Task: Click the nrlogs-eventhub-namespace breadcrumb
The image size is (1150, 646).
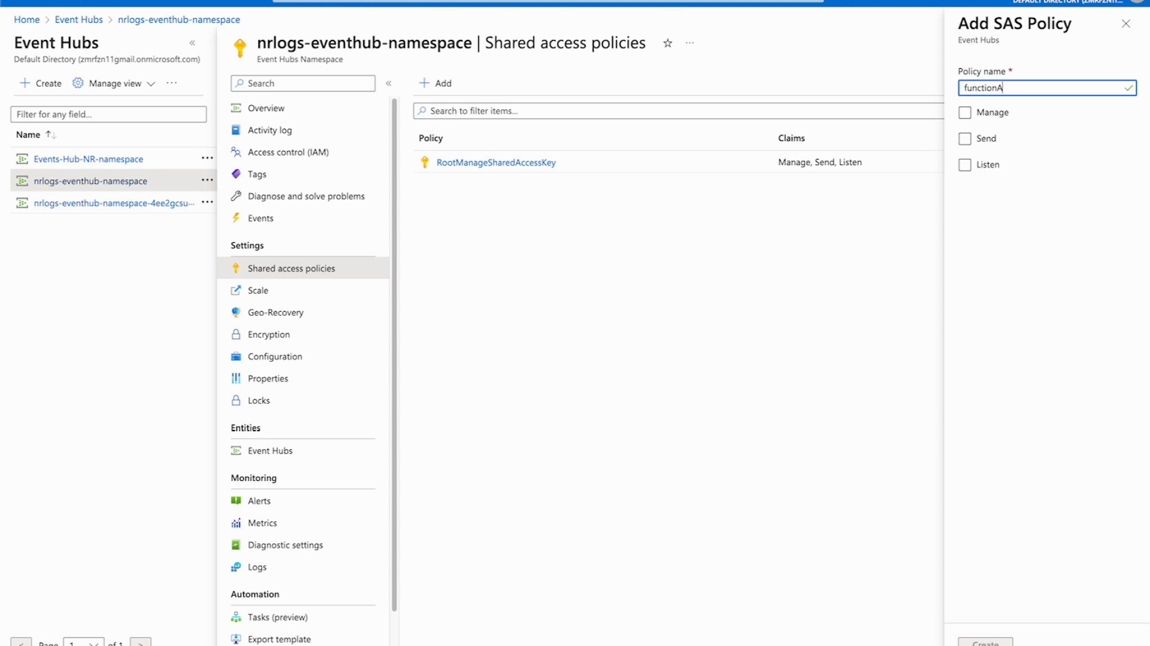Action: [178, 20]
